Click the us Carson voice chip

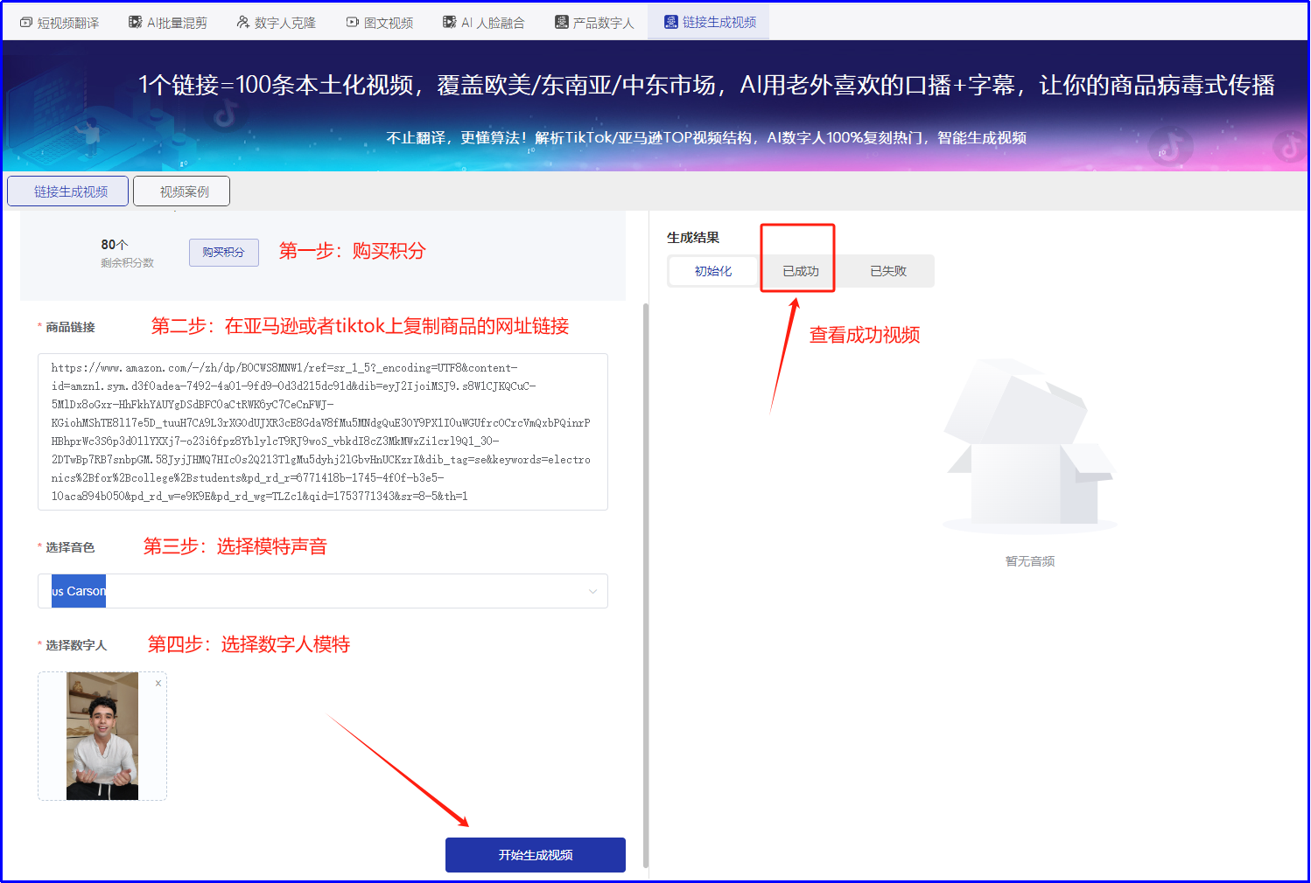78,591
